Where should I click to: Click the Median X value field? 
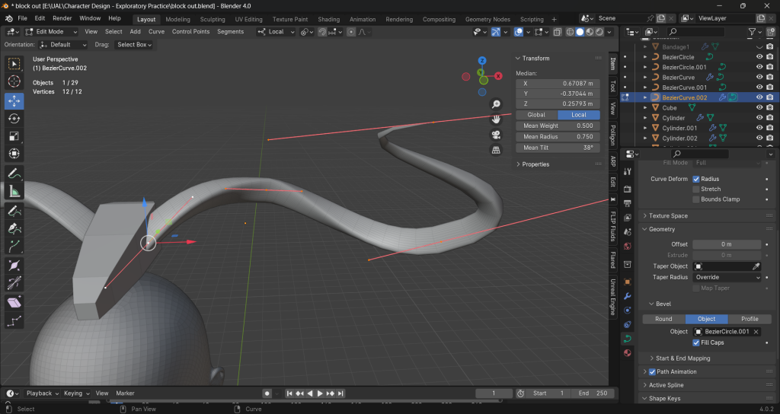558,84
